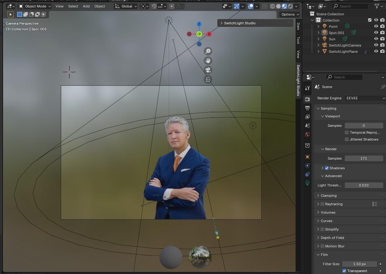Switch to the View sidebar tab

pyautogui.click(x=298, y=54)
